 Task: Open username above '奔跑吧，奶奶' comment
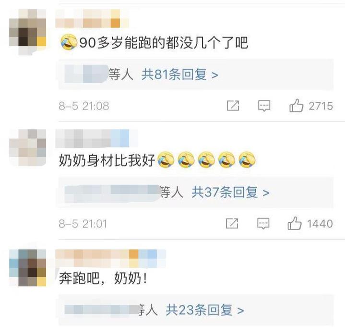111,258
